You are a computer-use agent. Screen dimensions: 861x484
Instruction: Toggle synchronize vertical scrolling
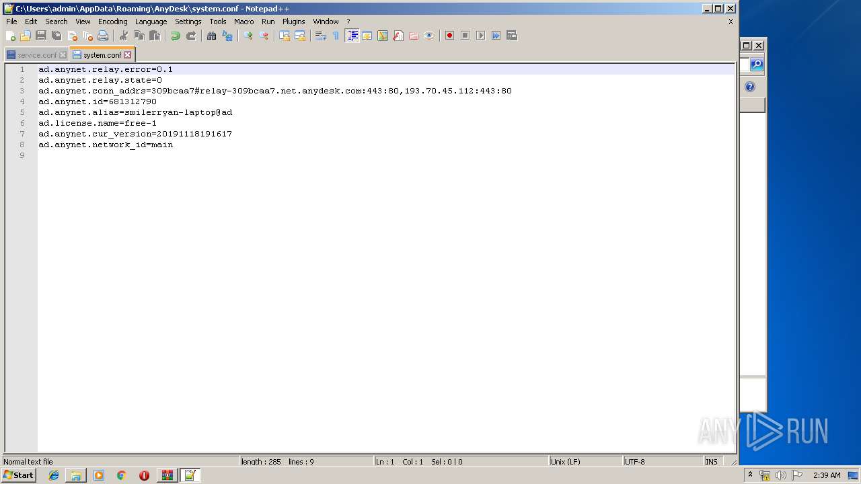tap(285, 36)
